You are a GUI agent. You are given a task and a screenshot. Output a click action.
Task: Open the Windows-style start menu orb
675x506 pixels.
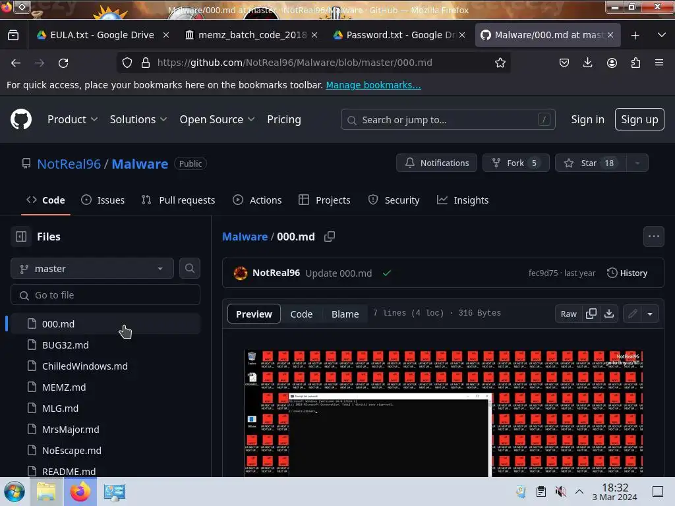[x=15, y=492]
